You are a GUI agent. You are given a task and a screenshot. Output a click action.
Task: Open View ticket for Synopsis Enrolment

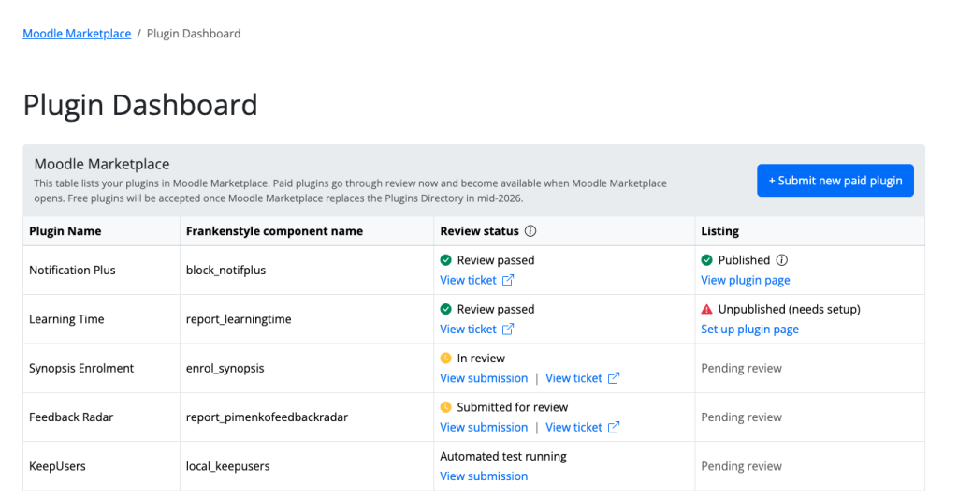[573, 378]
